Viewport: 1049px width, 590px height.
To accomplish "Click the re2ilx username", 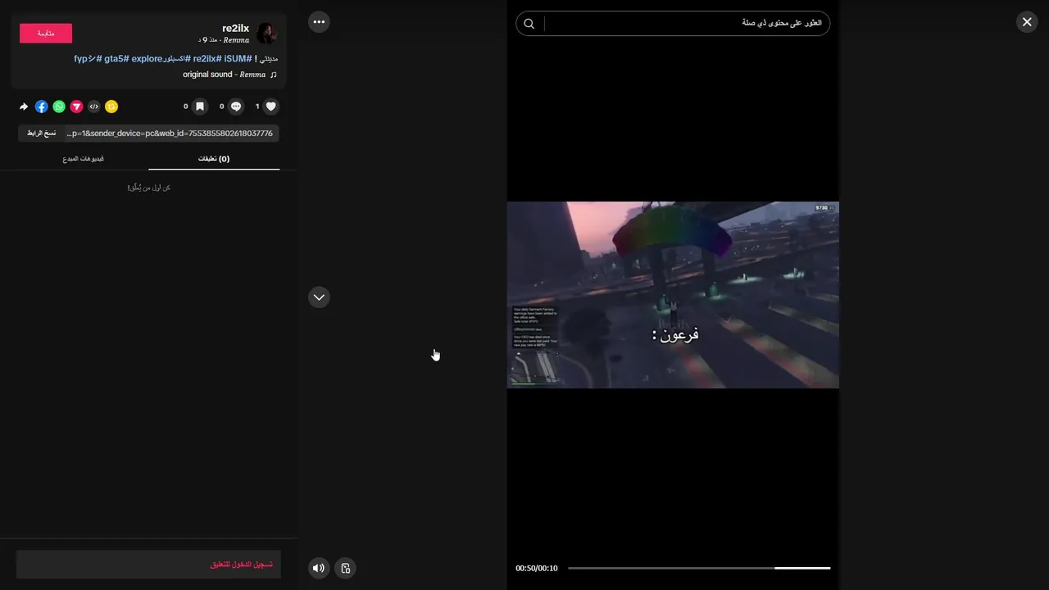I will pyautogui.click(x=235, y=28).
